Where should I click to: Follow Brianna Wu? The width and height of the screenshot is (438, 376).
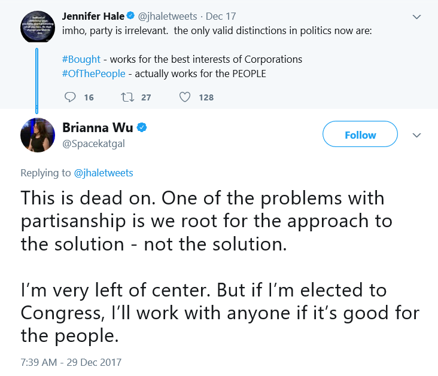(360, 134)
